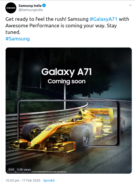The height and width of the screenshot is (184, 135).
Task: Follow the #GalaxyA71 hashtag
Action: pyautogui.click(x=103, y=19)
